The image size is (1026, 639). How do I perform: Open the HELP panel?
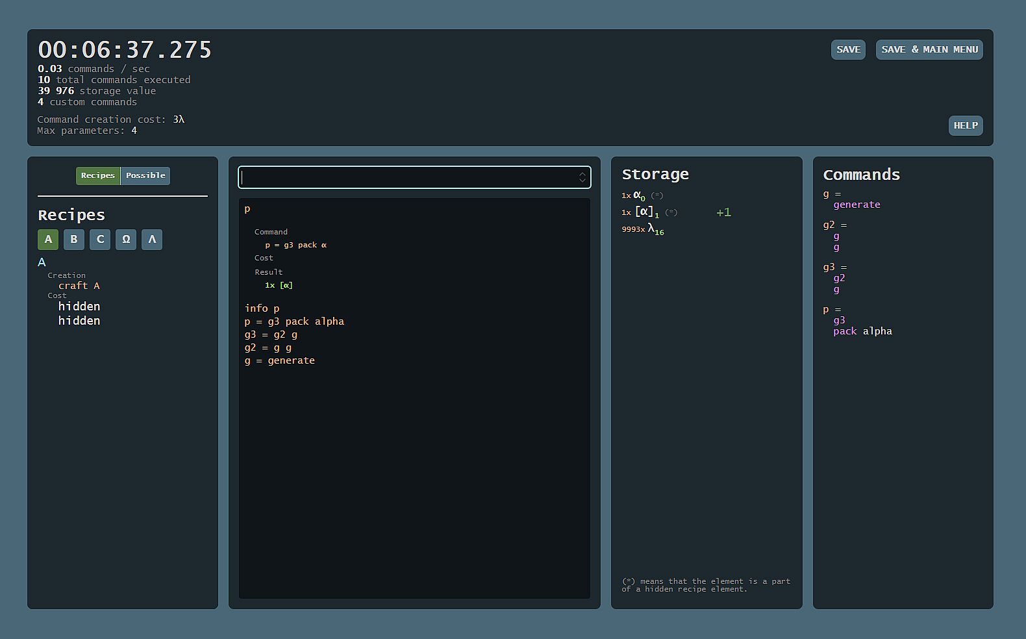pyautogui.click(x=966, y=126)
